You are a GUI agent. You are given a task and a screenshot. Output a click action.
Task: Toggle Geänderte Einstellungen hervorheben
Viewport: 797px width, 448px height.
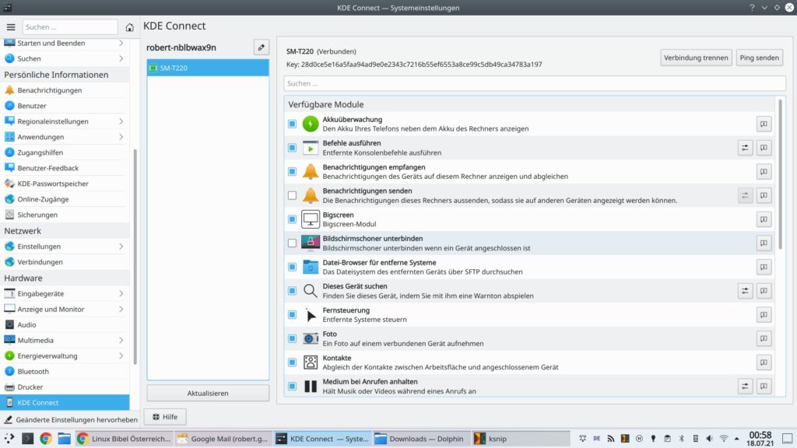pyautogui.click(x=71, y=419)
